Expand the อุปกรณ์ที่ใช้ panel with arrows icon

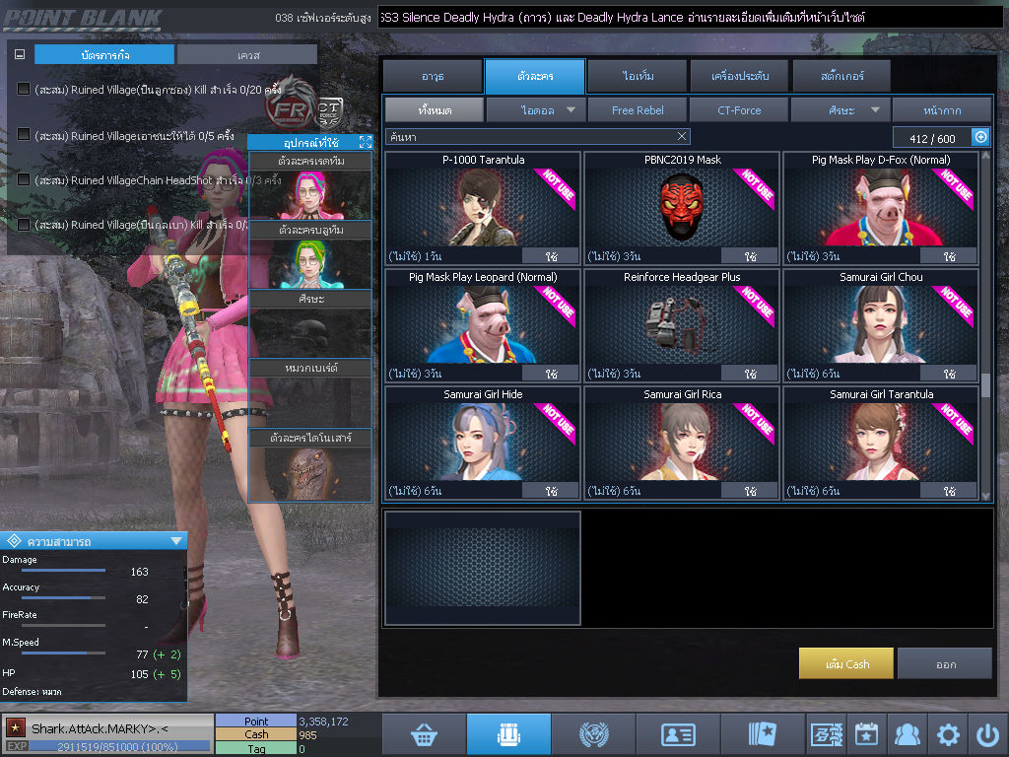(x=366, y=142)
